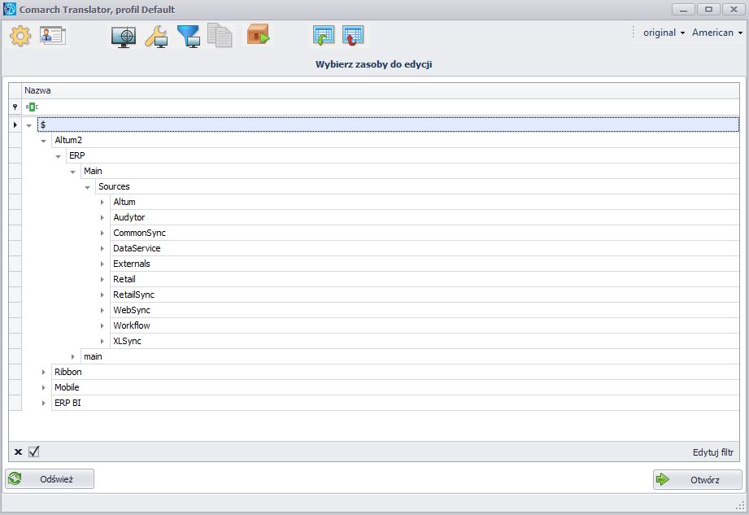The image size is (749, 515).
Task: Select the Externals row
Action: pos(425,264)
